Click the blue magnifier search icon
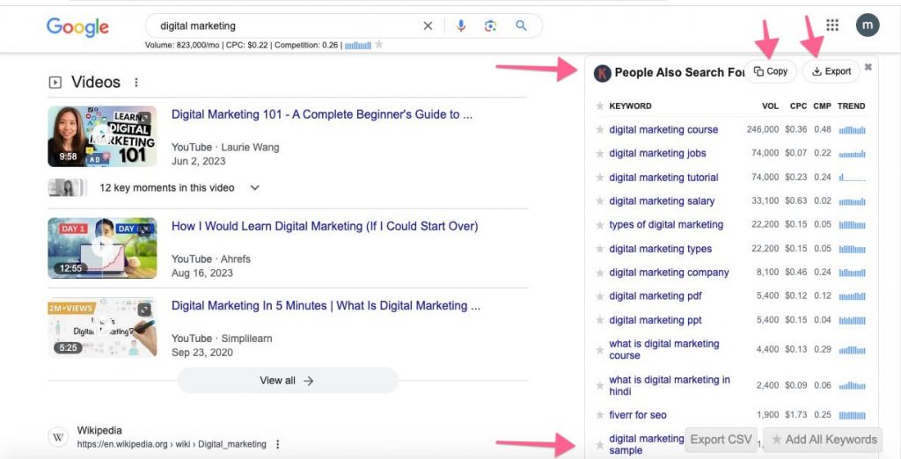Viewport: 901px width, 459px height. point(521,25)
